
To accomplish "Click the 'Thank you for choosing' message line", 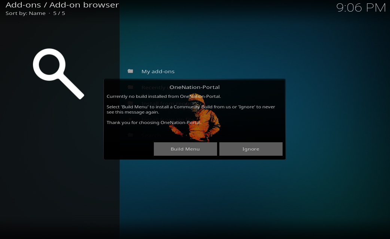I will (x=154, y=122).
